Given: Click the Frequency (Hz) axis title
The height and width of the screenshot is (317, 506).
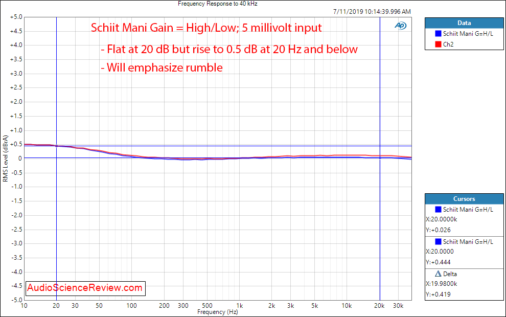Looking at the screenshot, I should coord(218,312).
